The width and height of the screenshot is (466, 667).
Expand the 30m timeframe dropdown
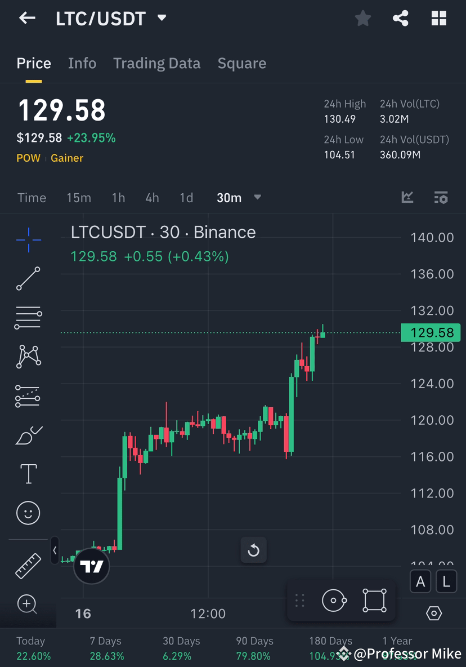pyautogui.click(x=257, y=198)
